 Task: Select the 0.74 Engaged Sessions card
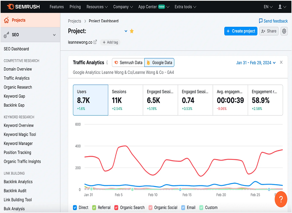tap(195, 100)
